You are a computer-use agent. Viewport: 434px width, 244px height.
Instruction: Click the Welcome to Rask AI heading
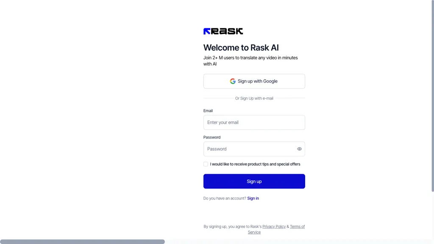[x=241, y=47]
